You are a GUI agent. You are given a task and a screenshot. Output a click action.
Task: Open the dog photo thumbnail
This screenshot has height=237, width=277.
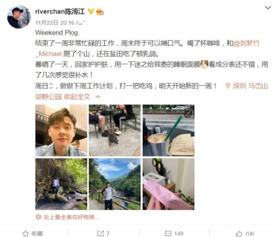pyautogui.click(x=114, y=130)
